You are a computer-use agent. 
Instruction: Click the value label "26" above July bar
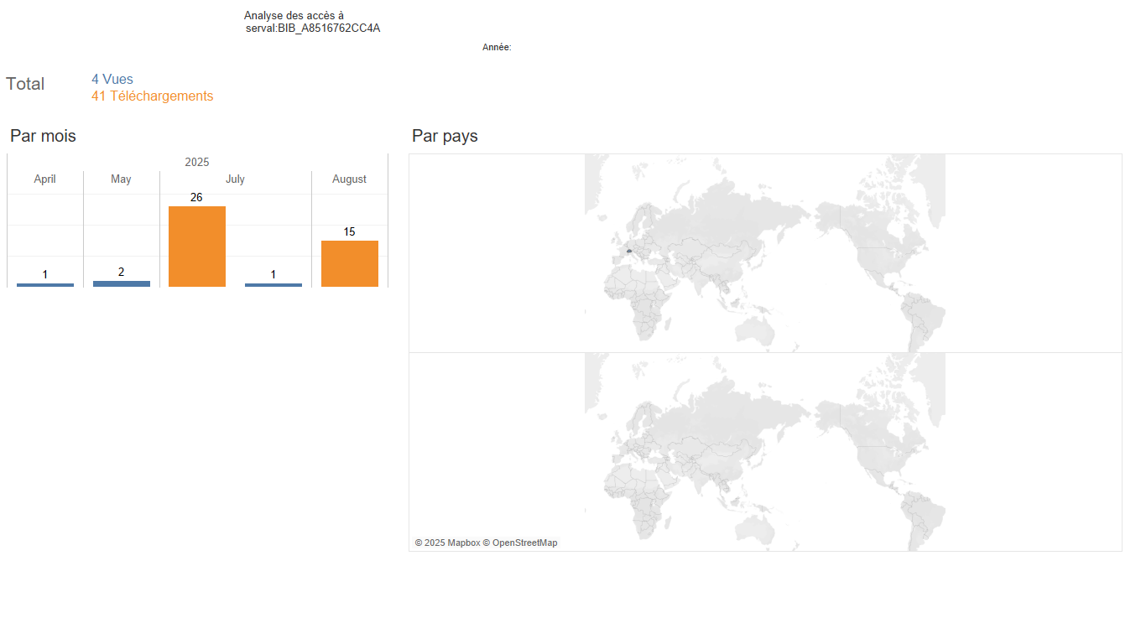[196, 197]
